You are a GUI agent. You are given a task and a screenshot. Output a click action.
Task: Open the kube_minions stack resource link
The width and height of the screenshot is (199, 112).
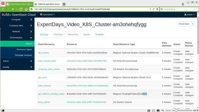pyautogui.click(x=44, y=86)
